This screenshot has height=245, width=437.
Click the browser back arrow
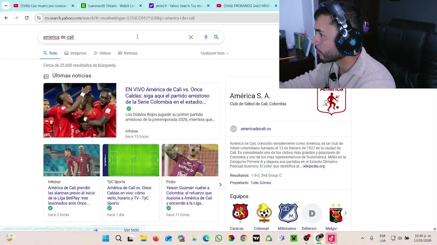coord(6,18)
